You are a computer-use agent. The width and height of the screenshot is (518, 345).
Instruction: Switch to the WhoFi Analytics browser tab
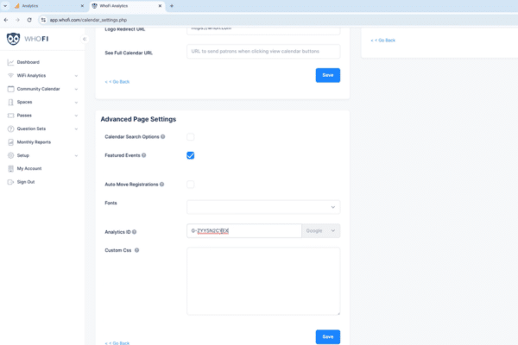[x=127, y=6]
